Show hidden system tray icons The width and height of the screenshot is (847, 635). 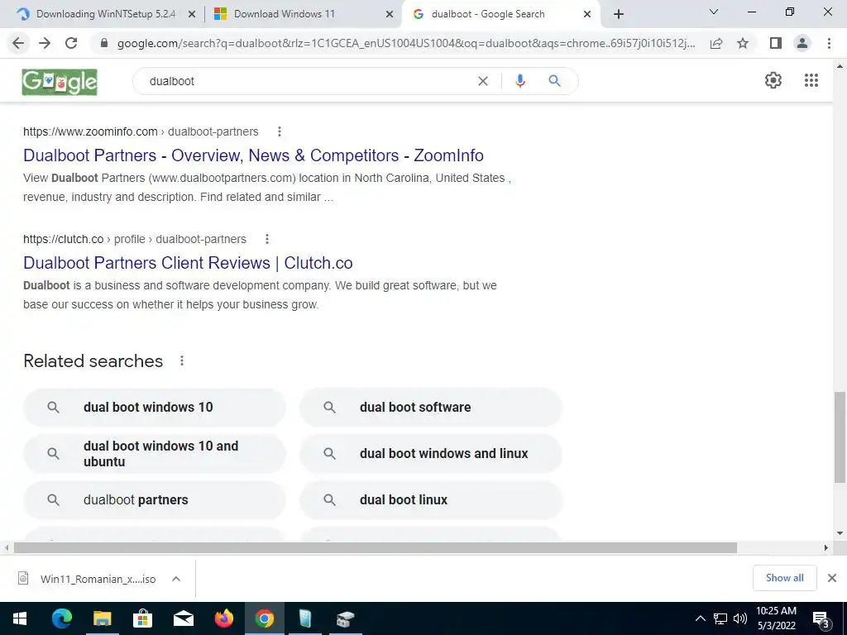700,618
